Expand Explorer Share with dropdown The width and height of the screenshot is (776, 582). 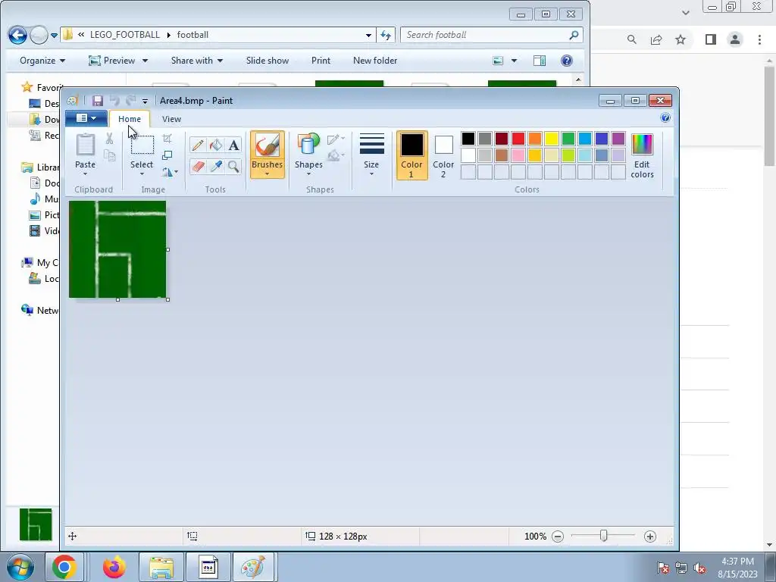(x=196, y=61)
